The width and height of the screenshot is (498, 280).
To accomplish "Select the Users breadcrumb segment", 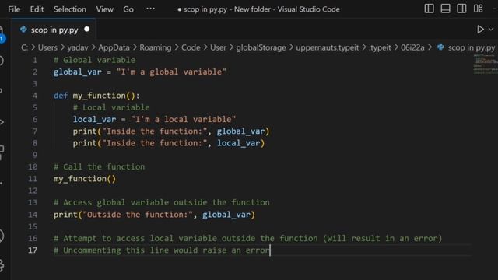I will click(x=47, y=47).
